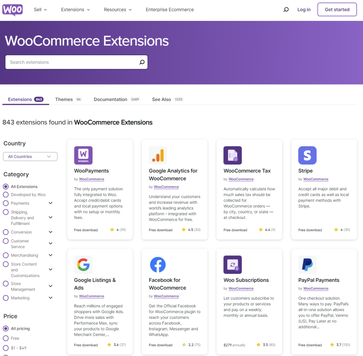363x356 pixels.
Task: Click the Google Analytics bar chart icon
Action: (x=158, y=156)
